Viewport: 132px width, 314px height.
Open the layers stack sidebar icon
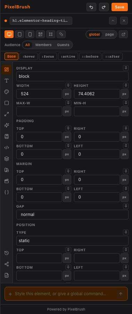click(7, 159)
